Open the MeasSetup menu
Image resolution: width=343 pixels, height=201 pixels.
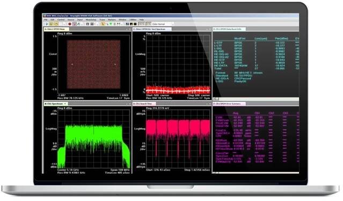[x=91, y=20]
